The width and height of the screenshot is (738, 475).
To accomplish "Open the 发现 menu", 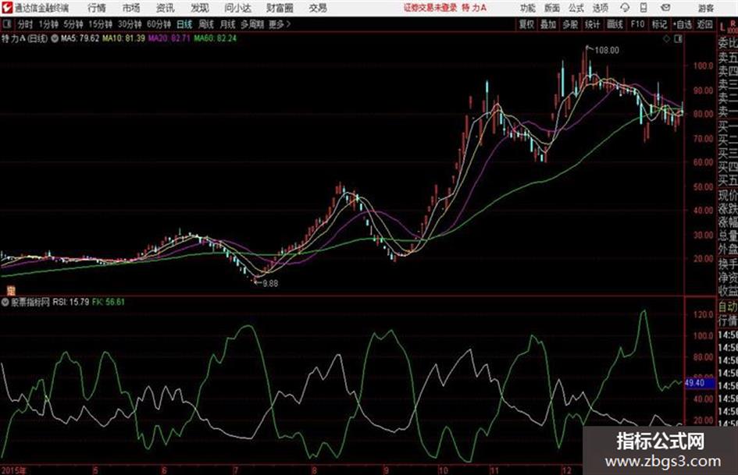I will pyautogui.click(x=200, y=8).
